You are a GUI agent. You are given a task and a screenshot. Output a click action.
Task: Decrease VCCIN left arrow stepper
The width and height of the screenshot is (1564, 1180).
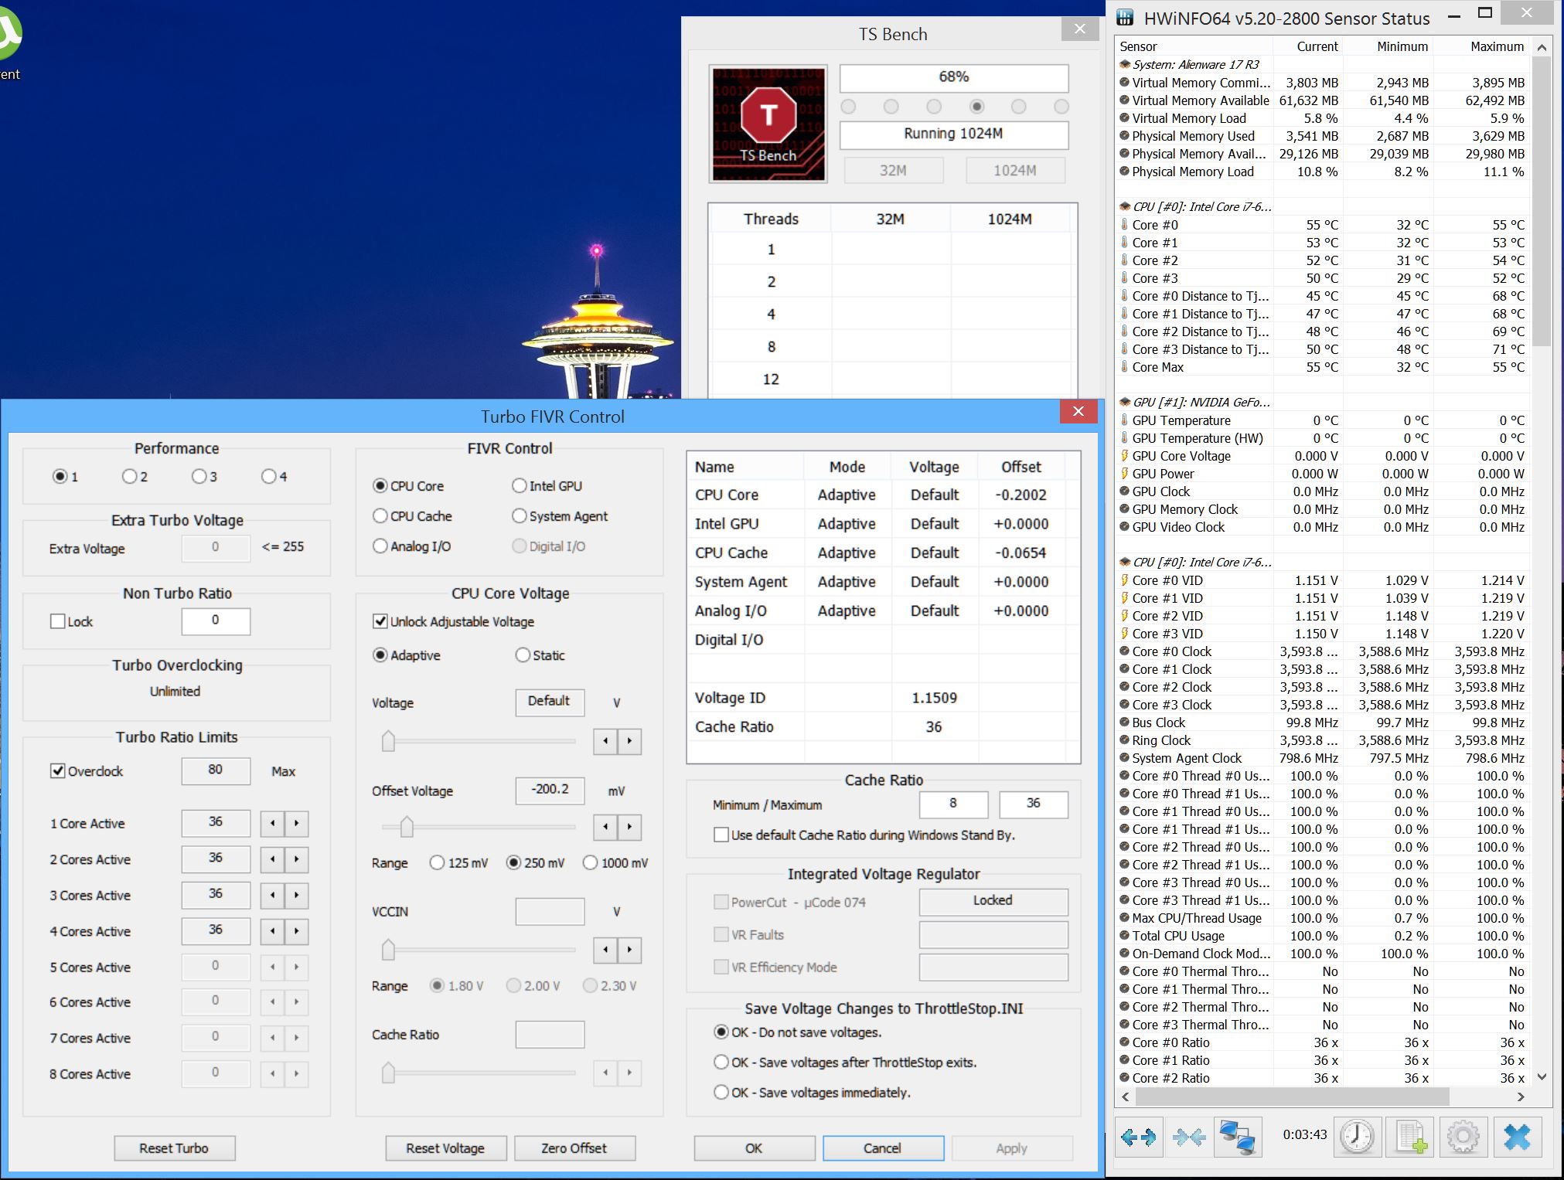coord(605,950)
